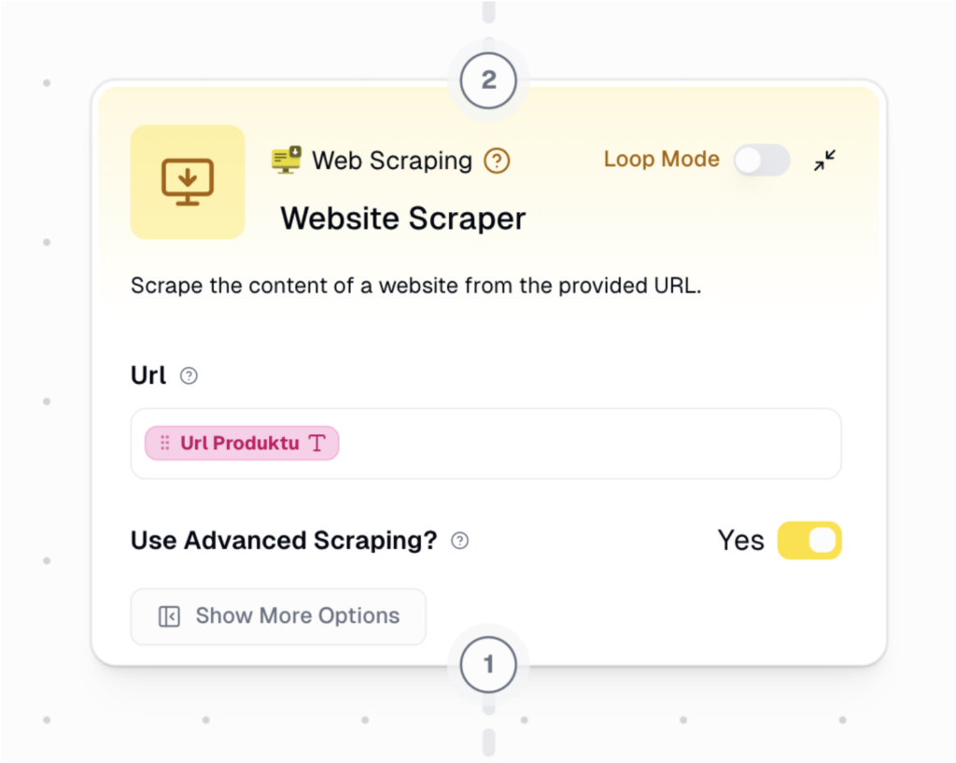Enable the Loop Mode toggle
This screenshot has width=956, height=763.
pyautogui.click(x=761, y=161)
